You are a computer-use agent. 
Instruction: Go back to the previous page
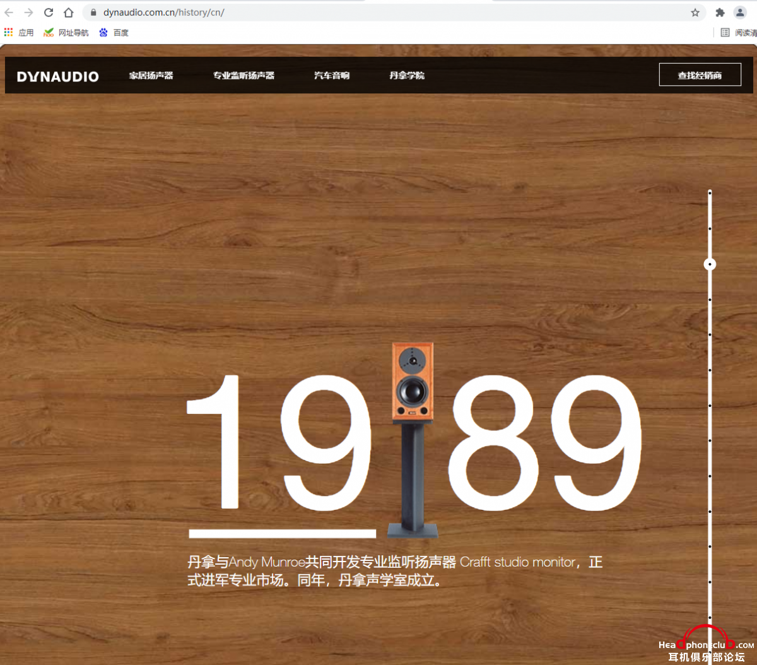[9, 13]
